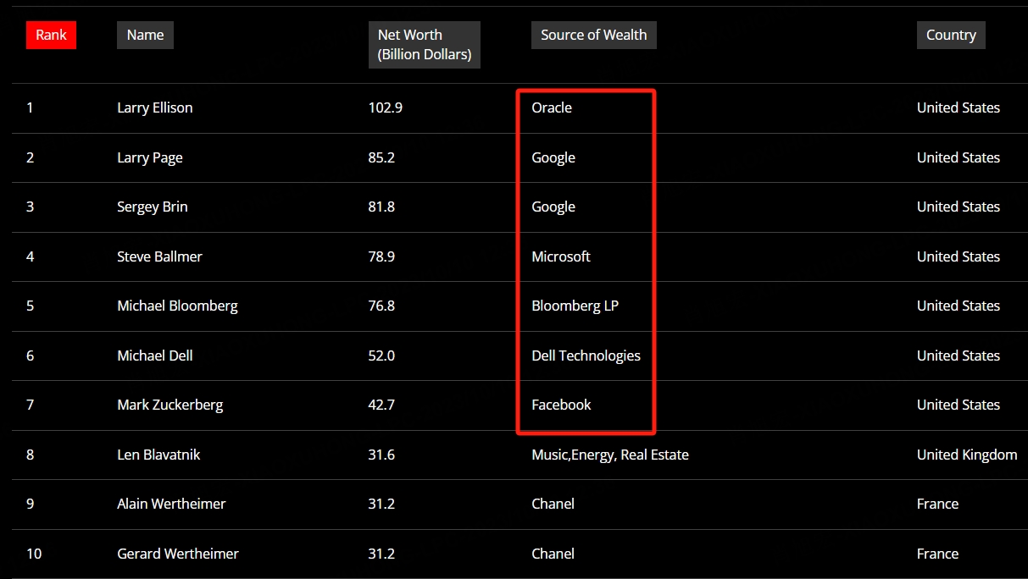Click rank number 2

(x=30, y=157)
